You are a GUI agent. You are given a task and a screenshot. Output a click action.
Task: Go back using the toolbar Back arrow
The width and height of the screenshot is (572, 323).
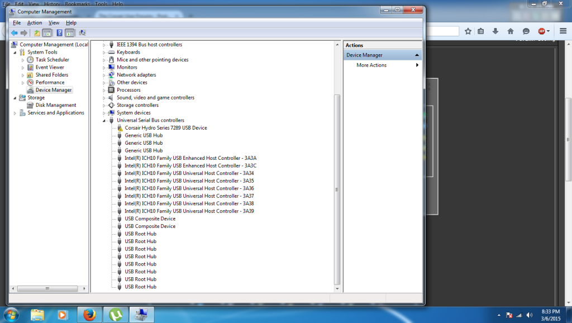tap(14, 33)
